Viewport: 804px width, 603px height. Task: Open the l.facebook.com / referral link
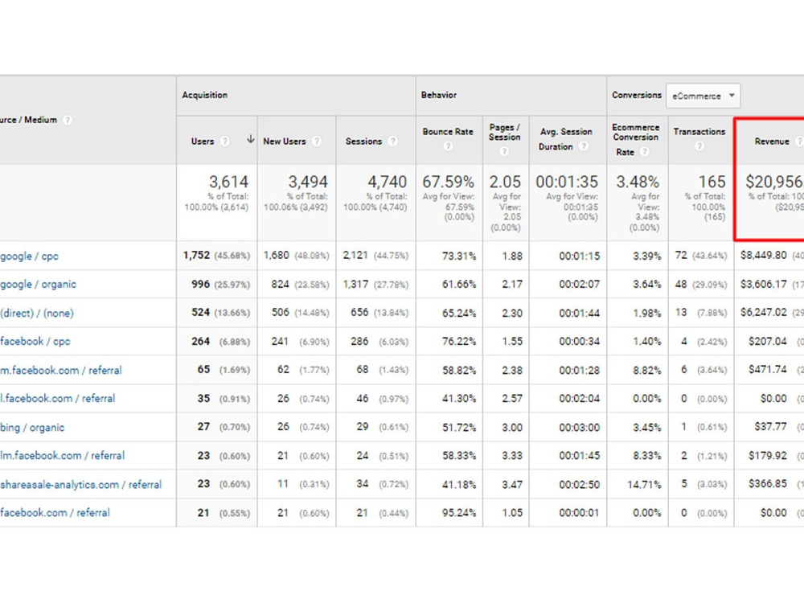57,399
